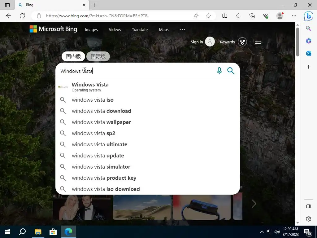Open the Outlook sidebar icon

(308, 53)
